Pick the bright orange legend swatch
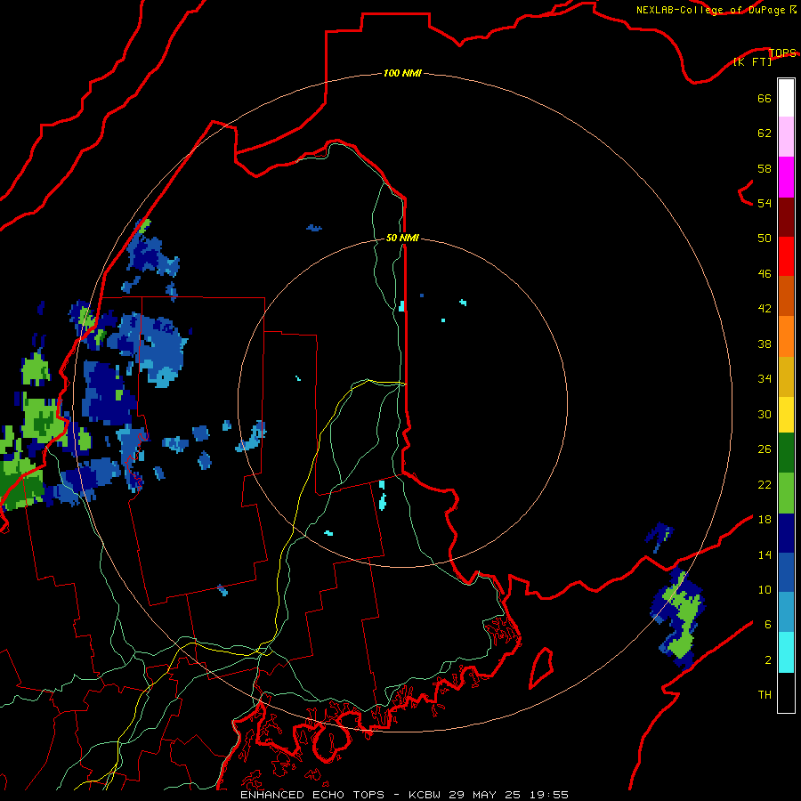This screenshot has width=801, height=801. click(x=786, y=336)
